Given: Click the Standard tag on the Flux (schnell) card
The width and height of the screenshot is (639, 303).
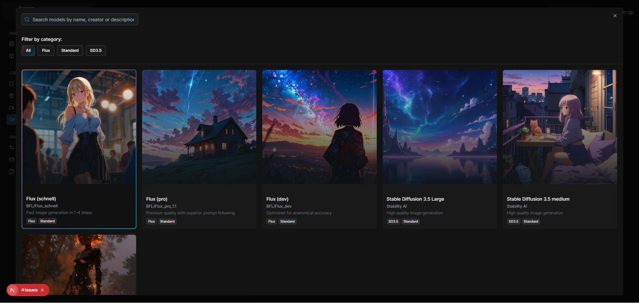Looking at the screenshot, I should click(48, 221).
